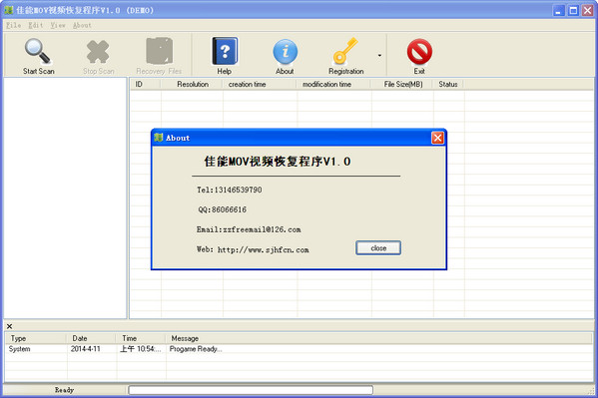Click the File Size(MB) column header

pyautogui.click(x=402, y=84)
